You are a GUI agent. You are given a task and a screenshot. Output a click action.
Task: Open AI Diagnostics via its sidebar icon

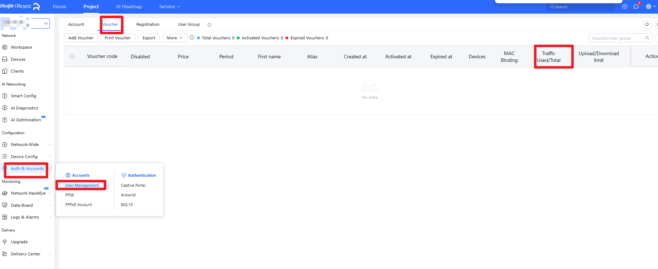click(5, 108)
